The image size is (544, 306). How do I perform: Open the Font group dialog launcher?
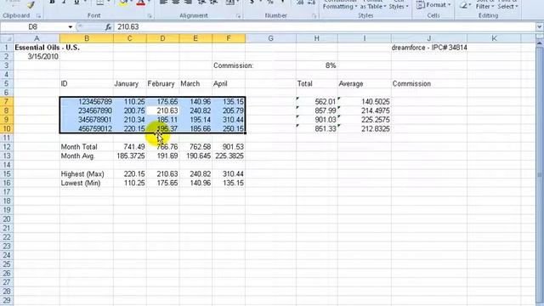coord(150,16)
